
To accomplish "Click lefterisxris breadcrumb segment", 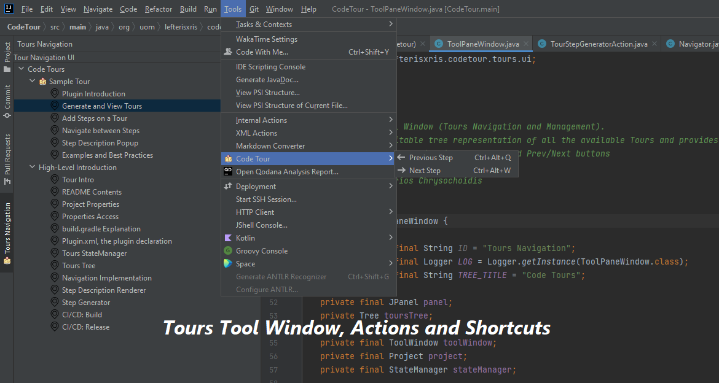I will pyautogui.click(x=181, y=27).
